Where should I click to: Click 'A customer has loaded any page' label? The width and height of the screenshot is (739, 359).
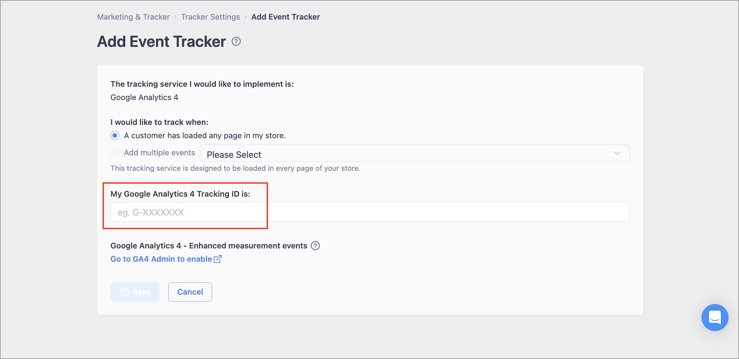[x=205, y=135]
